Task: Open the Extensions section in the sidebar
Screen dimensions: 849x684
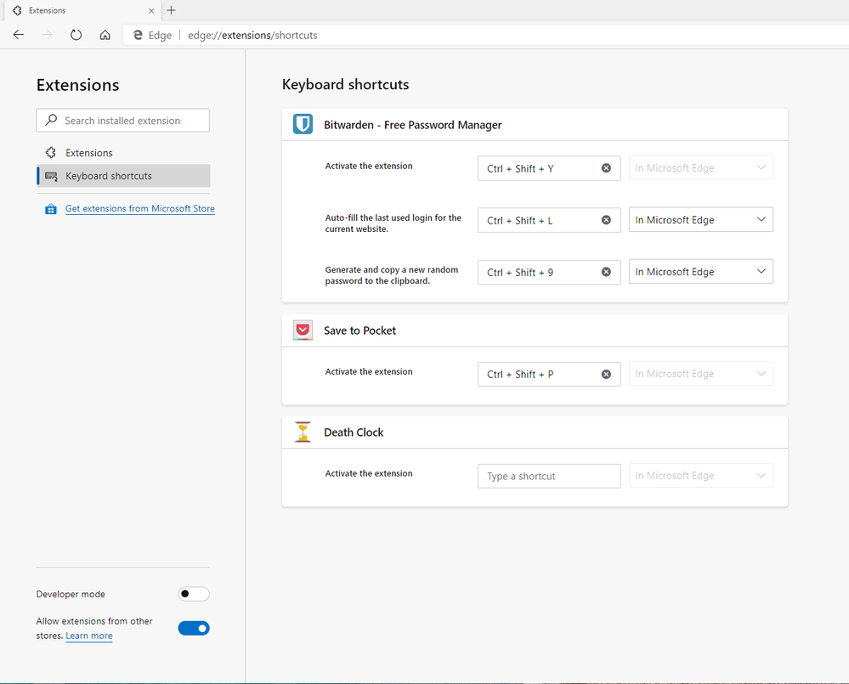Action: point(123,153)
